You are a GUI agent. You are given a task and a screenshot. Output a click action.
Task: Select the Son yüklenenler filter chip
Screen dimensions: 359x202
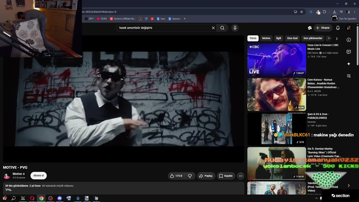click(313, 38)
